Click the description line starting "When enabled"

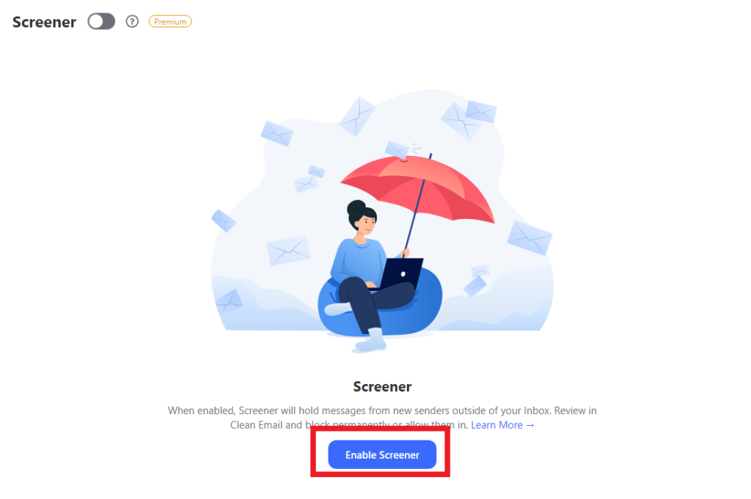click(381, 410)
